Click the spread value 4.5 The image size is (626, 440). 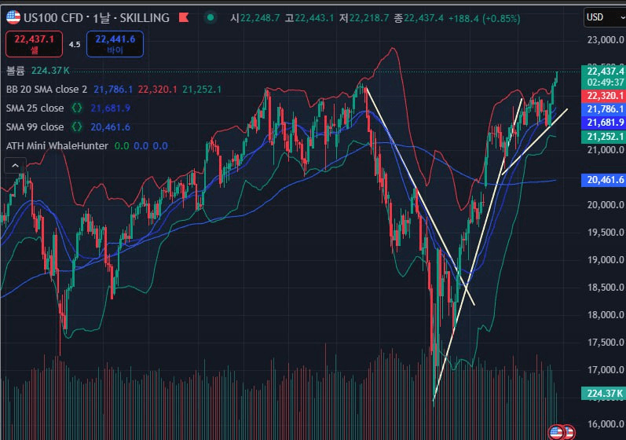(x=75, y=44)
